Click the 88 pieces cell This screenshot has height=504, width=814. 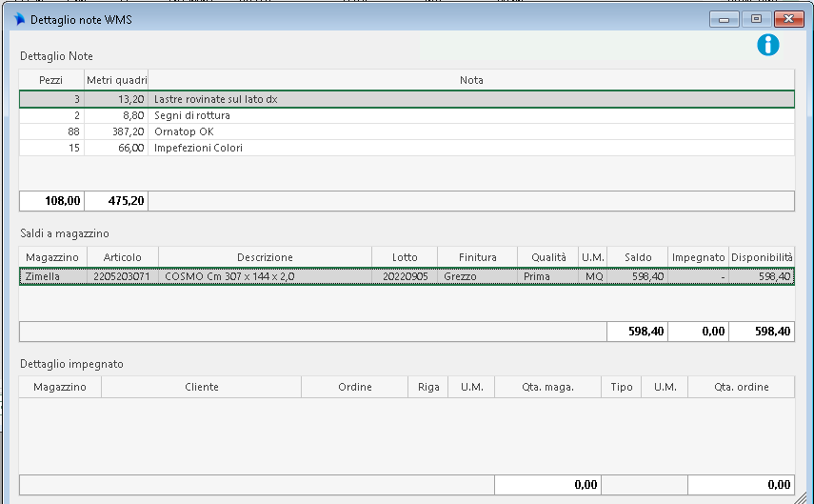click(x=52, y=131)
